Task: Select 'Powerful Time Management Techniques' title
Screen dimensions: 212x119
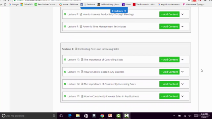Action: tap(104, 26)
